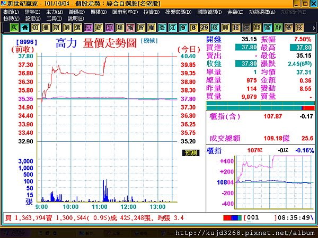Open the 工具(T) menu
This screenshot has height=238, width=318.
54,19
